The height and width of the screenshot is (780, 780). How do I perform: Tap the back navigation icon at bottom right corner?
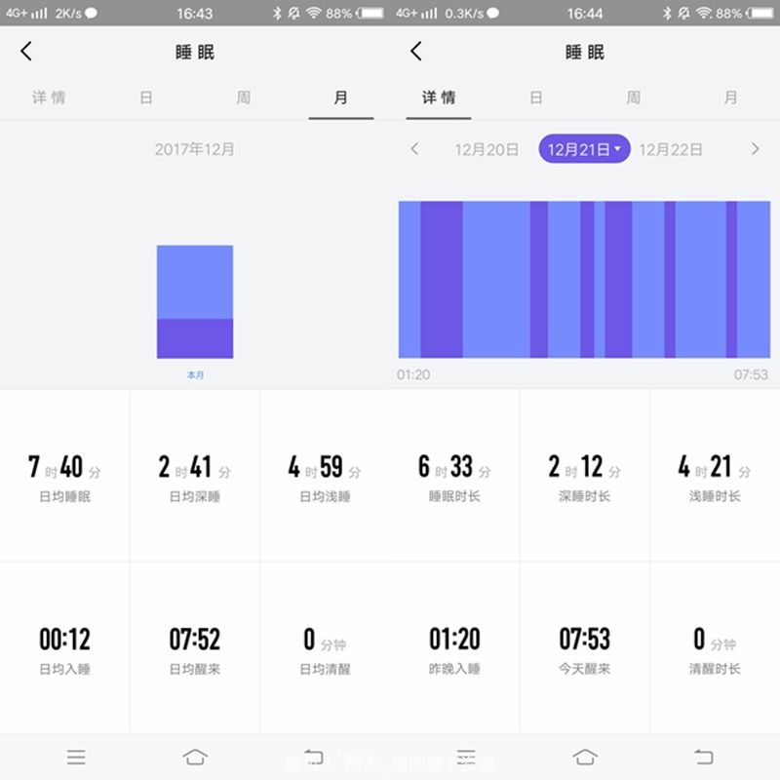coord(704,757)
